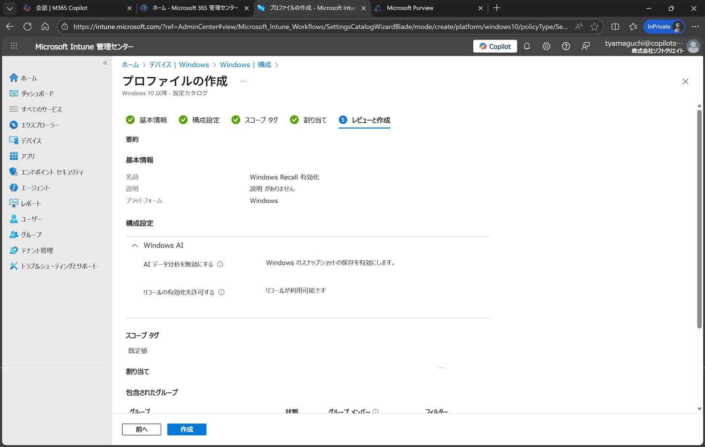Viewport: 705px width, 447px height.
Task: Go to スコープ タグ wizard step
Action: click(254, 120)
